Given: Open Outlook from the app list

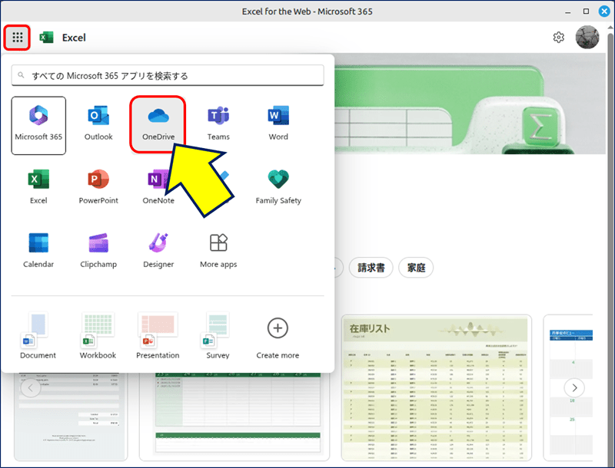Looking at the screenshot, I should (98, 124).
